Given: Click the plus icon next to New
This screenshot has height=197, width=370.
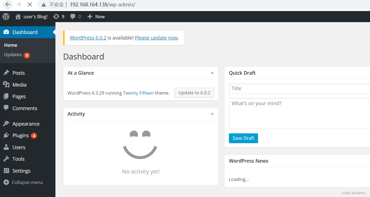Looking at the screenshot, I should (90, 17).
